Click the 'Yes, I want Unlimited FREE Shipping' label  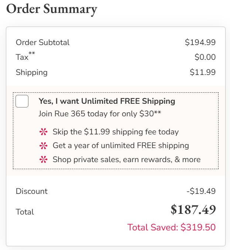107,101
